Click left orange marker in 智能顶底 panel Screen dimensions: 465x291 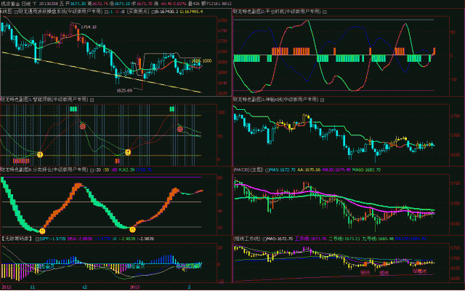click(x=82, y=126)
